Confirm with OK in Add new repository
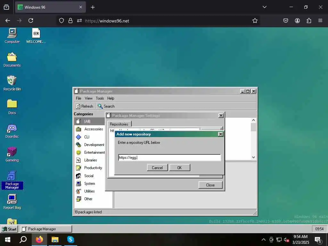This screenshot has height=246, width=328. 180,168
